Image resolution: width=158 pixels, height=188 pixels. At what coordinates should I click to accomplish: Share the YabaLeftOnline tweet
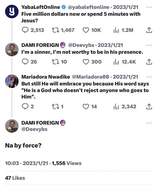pos(149,30)
